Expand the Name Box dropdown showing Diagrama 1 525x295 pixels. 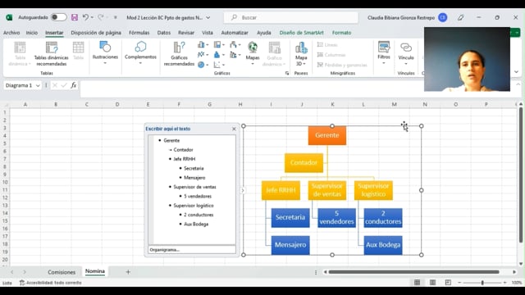point(38,85)
